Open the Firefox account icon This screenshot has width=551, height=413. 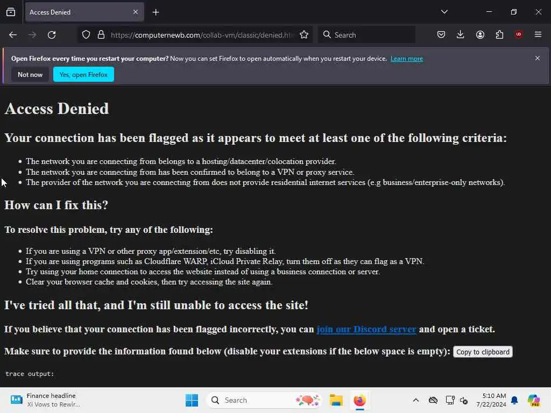(x=480, y=34)
